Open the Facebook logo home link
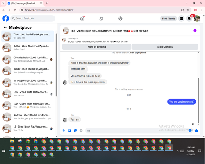The height and width of the screenshot is (164, 205). pyautogui.click(x=6, y=18)
